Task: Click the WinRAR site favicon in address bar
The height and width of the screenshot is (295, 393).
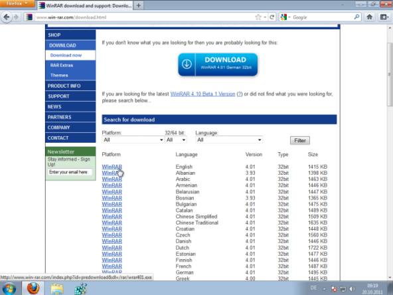Action: (x=29, y=17)
